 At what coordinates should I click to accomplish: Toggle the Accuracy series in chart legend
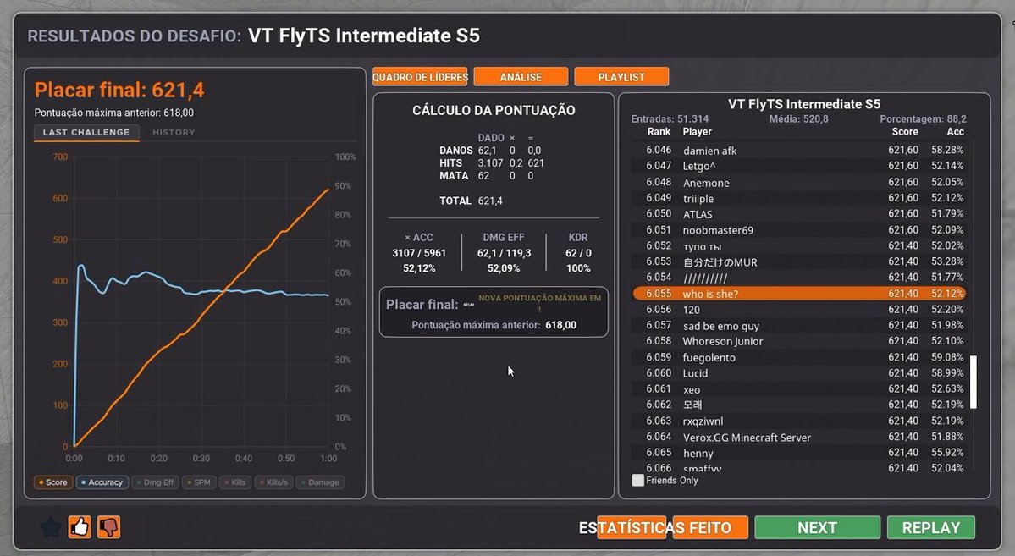click(102, 482)
